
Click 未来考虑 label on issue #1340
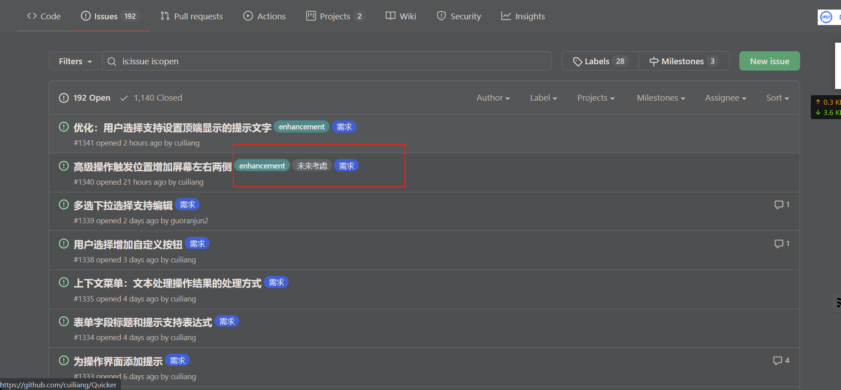coord(312,166)
